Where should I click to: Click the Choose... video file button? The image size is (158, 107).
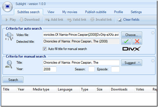tap(132, 35)
